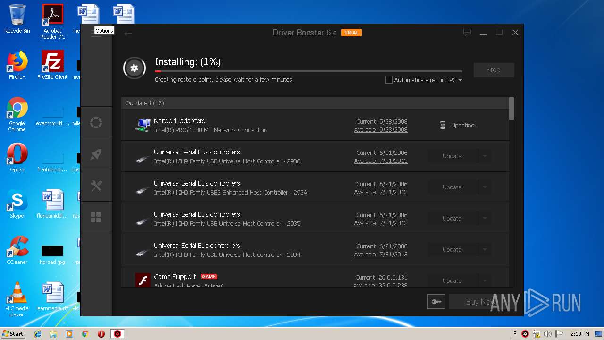Click the installation progress bar
Image resolution: width=604 pixels, height=340 pixels.
[309, 71]
